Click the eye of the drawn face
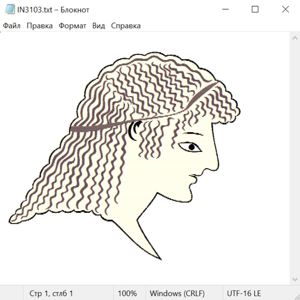This screenshot has height=300, width=300. click(191, 147)
